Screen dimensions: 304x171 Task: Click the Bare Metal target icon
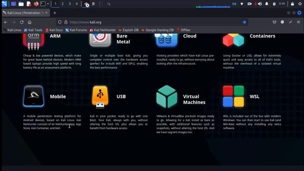tap(100, 40)
